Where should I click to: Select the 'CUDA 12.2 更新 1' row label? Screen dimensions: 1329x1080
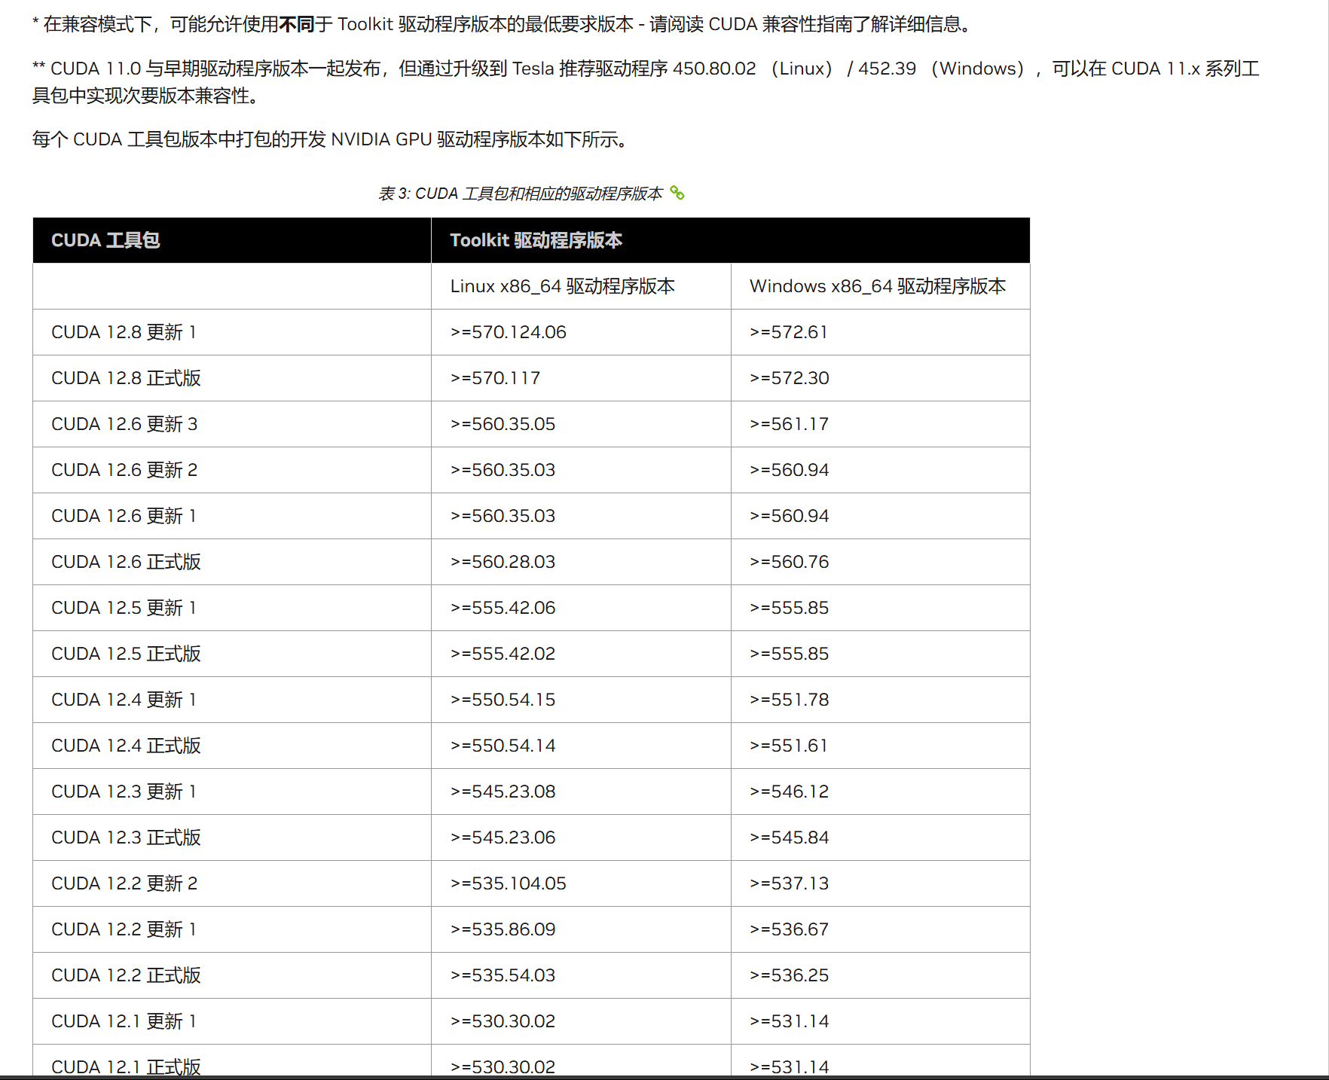point(124,929)
